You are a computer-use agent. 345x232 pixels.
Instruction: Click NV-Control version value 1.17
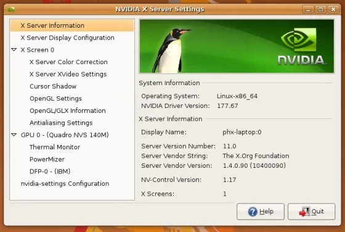(x=229, y=180)
